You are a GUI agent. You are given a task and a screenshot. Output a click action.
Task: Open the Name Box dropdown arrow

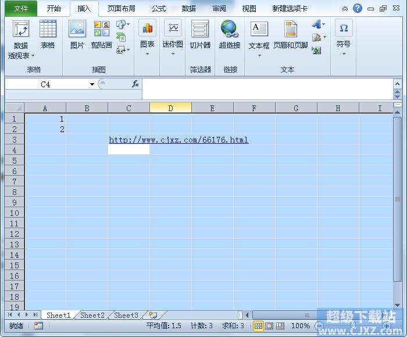point(92,84)
